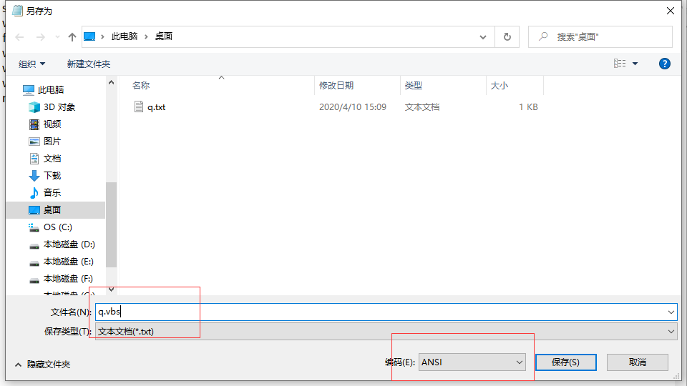687x386 pixels.
Task: Open recent locations dropdown arrow
Action: coord(57,37)
